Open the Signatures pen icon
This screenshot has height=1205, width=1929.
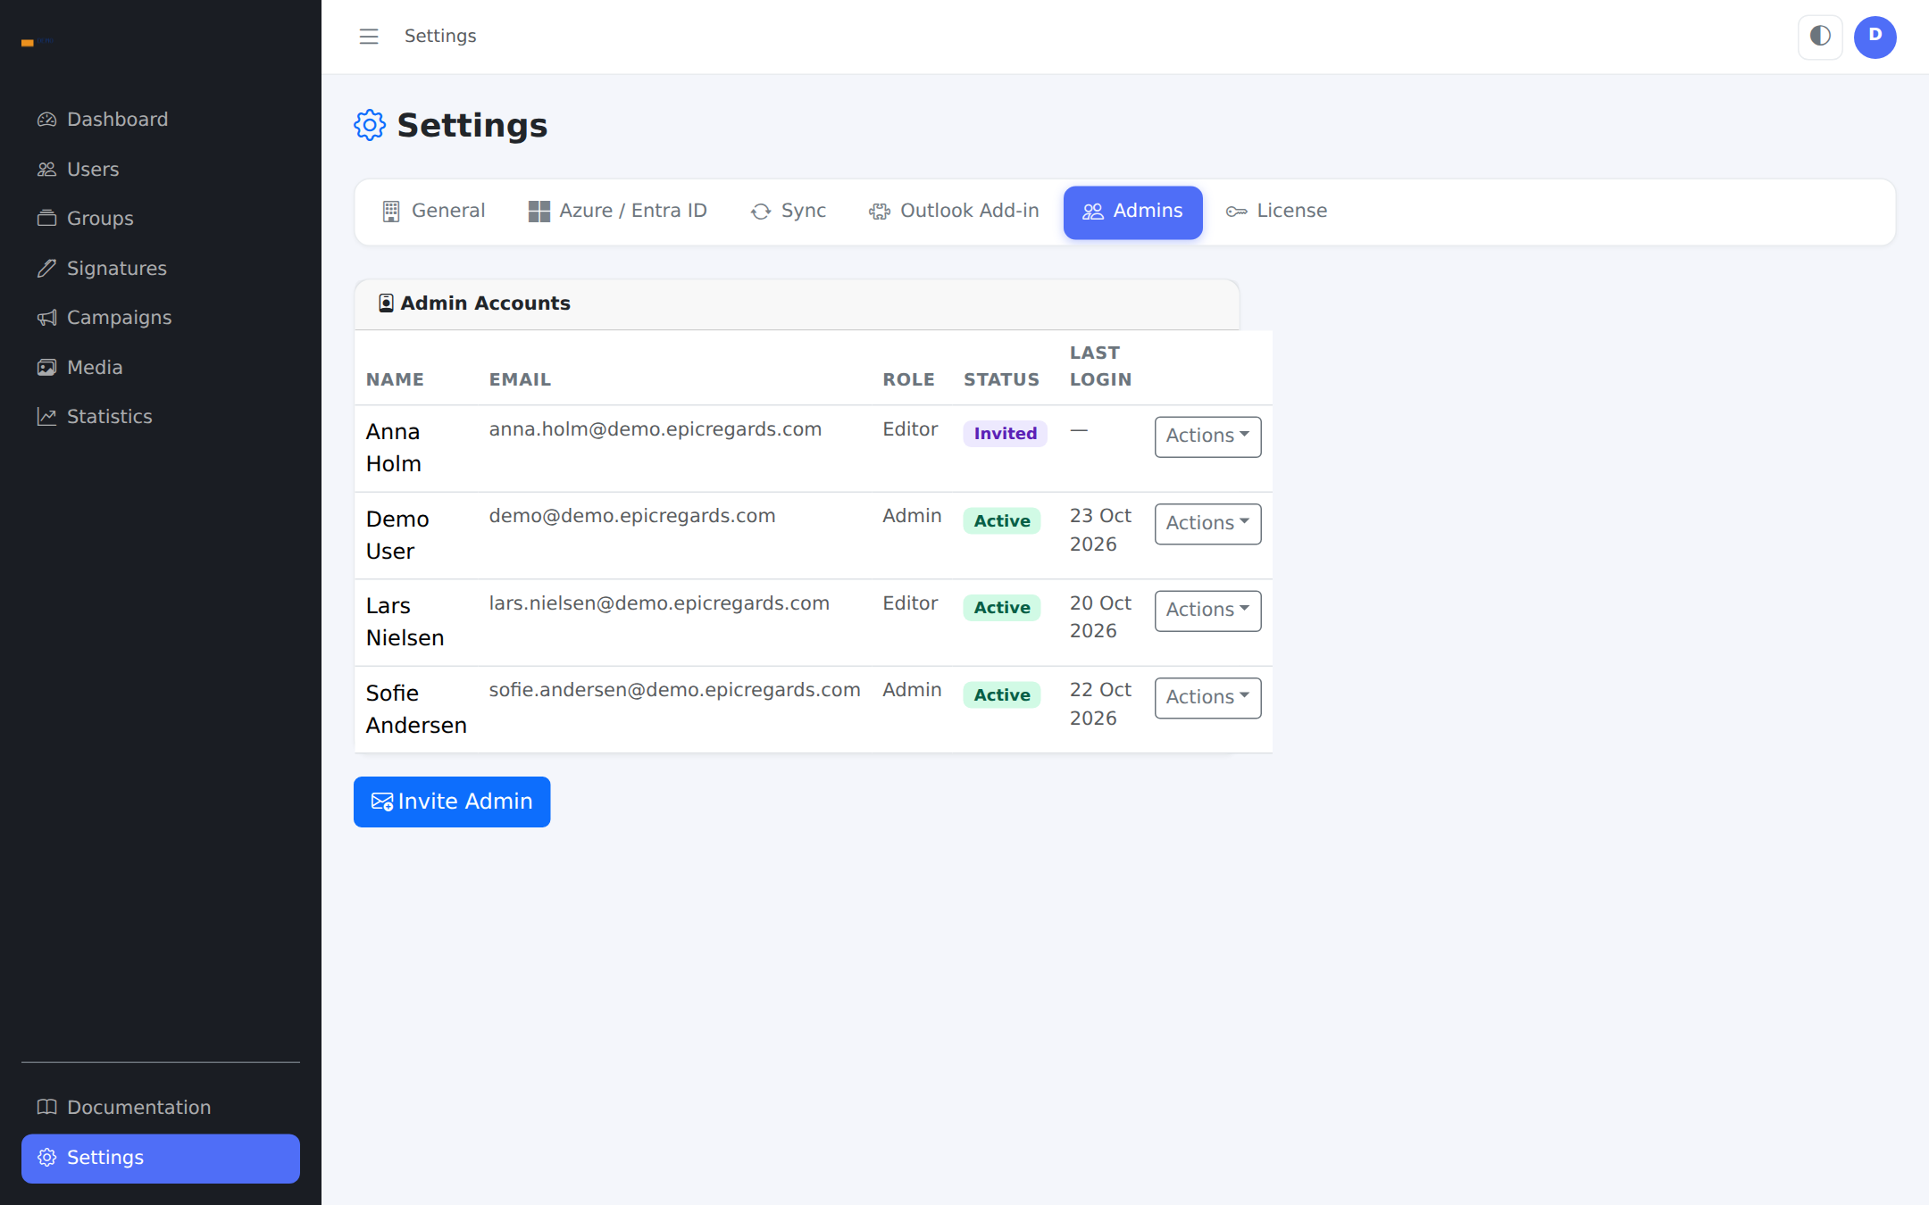[46, 269]
